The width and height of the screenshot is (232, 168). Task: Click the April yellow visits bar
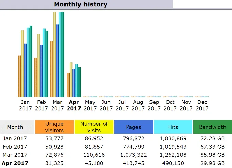pyautogui.click(x=71, y=80)
